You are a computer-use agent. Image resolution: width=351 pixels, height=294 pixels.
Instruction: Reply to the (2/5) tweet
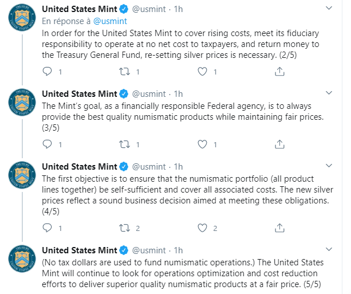pos(47,72)
